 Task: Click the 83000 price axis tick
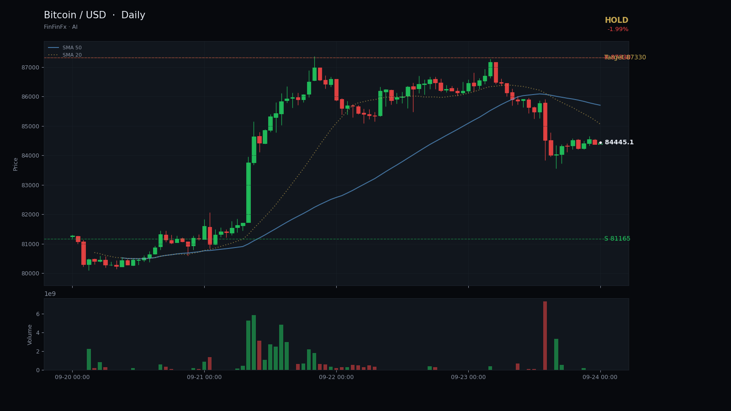[31, 185]
